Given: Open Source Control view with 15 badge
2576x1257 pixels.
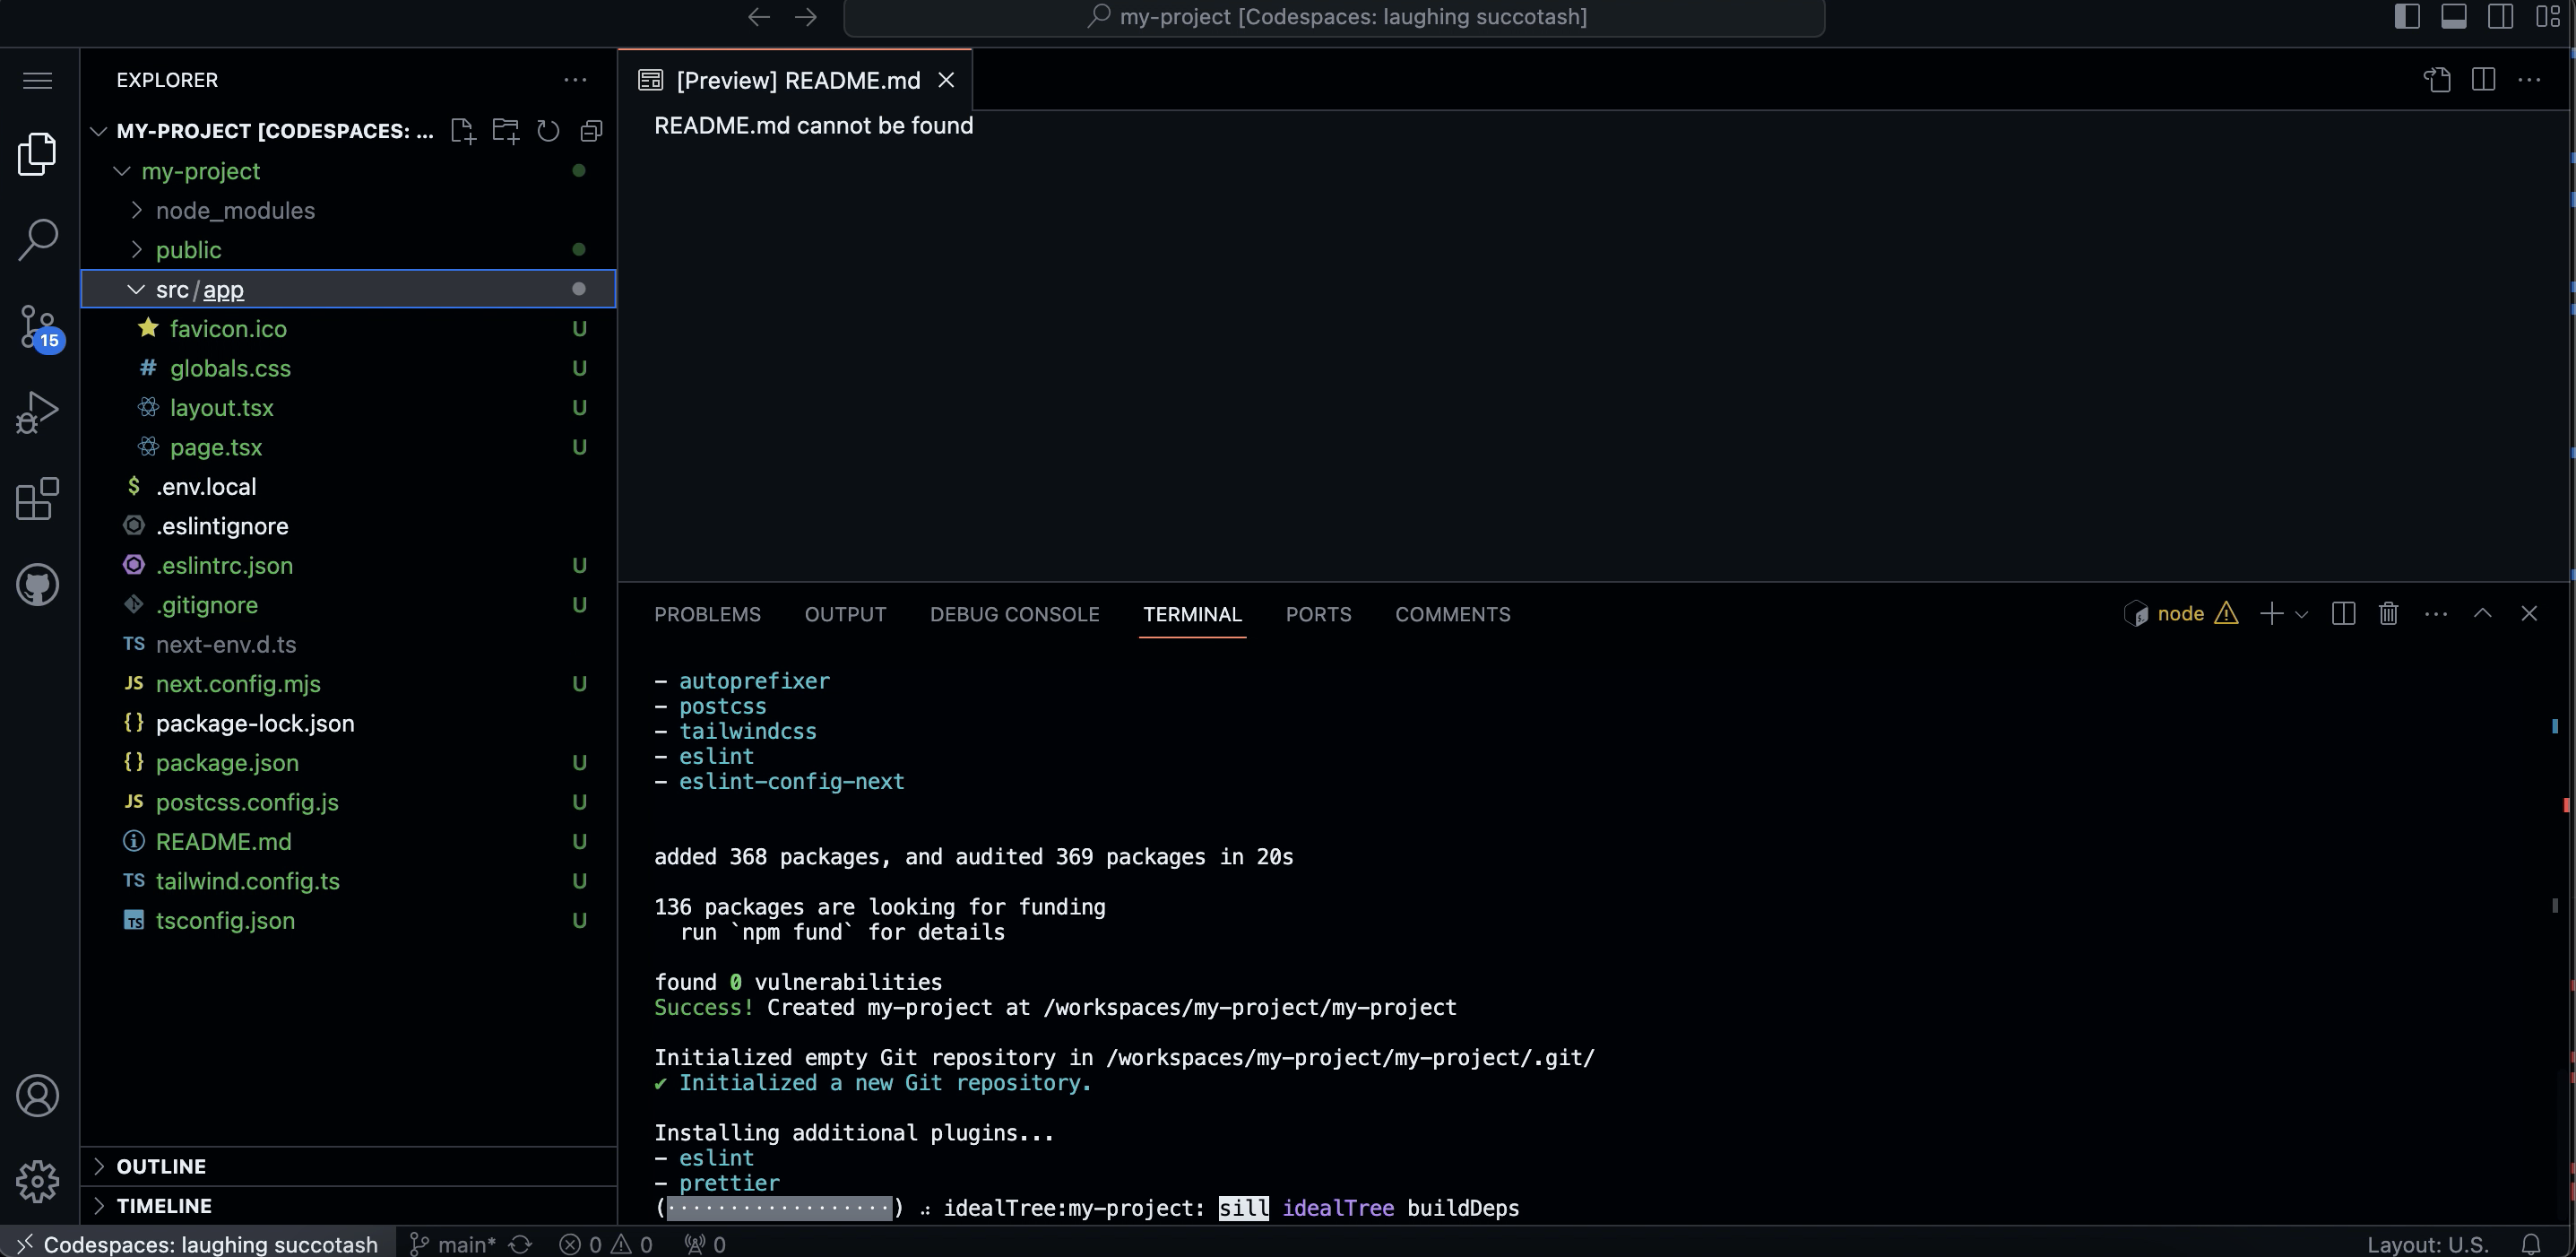Looking at the screenshot, I should coord(40,327).
